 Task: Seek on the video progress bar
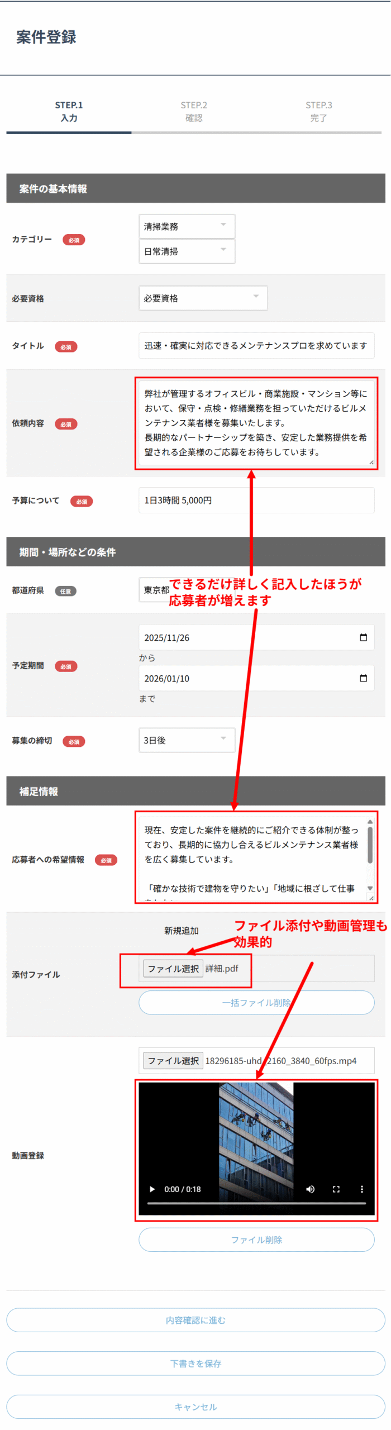click(256, 1203)
